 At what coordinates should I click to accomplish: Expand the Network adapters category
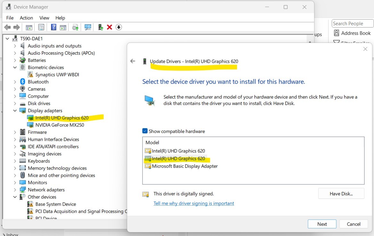pos(15,190)
